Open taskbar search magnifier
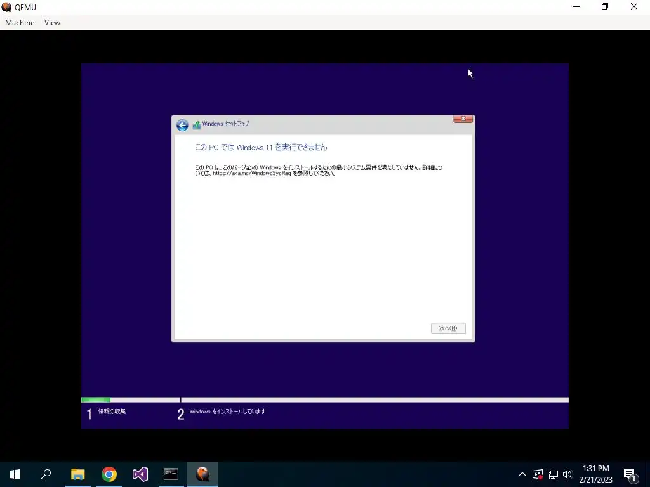This screenshot has height=487, width=650. [x=46, y=474]
